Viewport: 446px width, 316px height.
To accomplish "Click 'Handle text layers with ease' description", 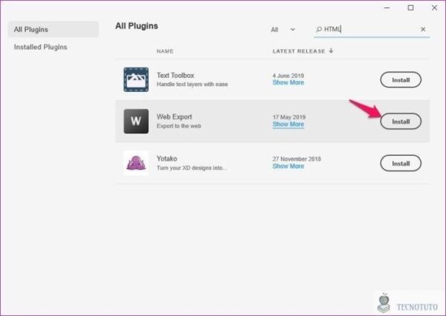I will [193, 85].
